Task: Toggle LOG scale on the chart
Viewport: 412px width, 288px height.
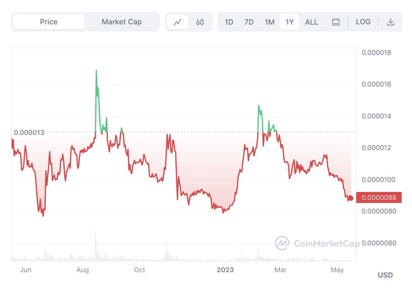Action: click(x=363, y=22)
